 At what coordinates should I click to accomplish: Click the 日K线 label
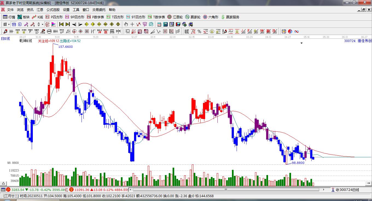click(5, 39)
